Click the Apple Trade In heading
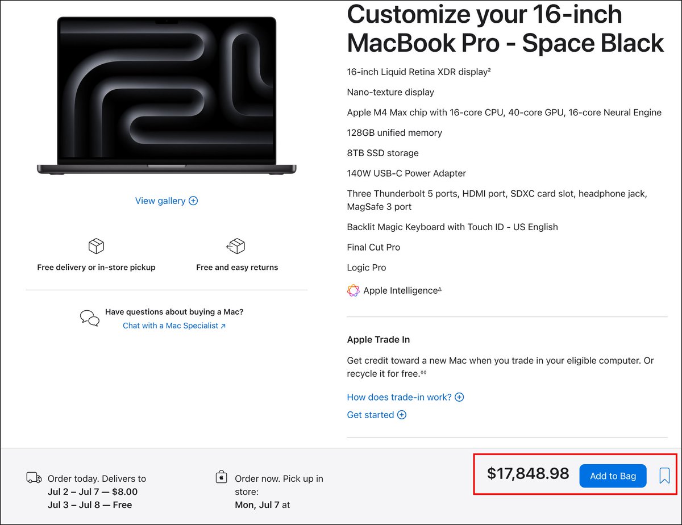The width and height of the screenshot is (682, 525). (379, 340)
